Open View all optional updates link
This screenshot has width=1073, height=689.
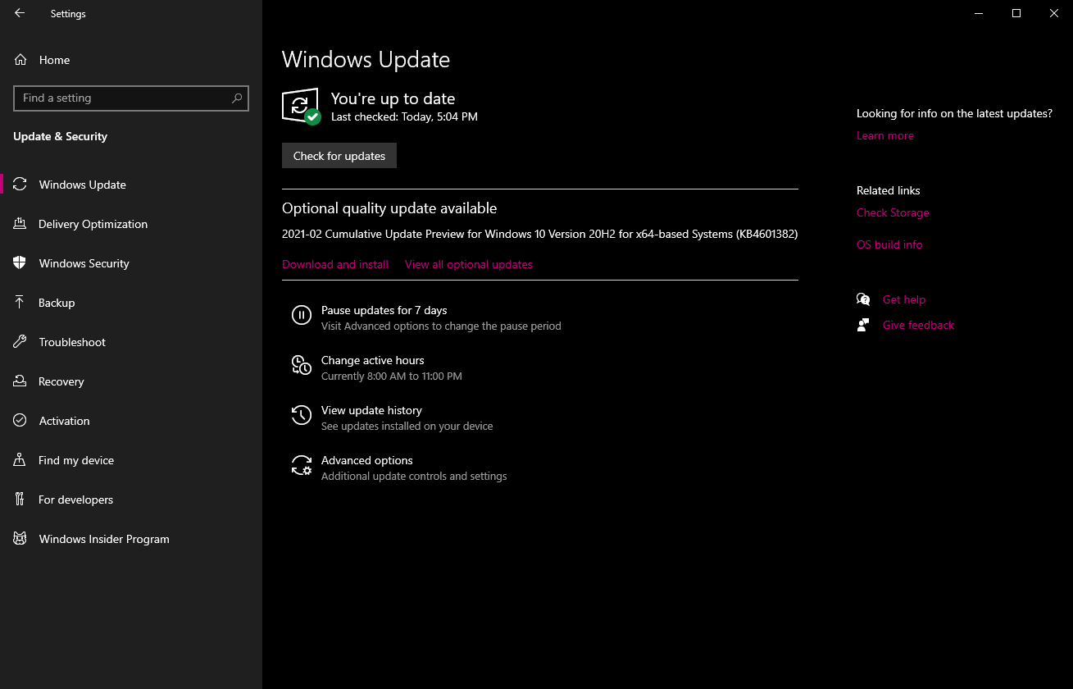469,264
